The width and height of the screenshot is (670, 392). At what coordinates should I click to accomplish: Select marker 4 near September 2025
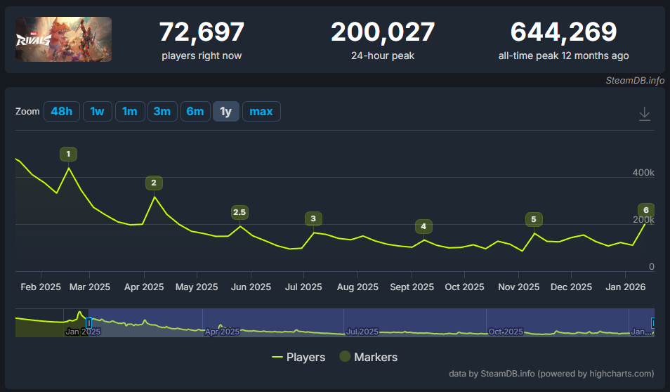(x=423, y=226)
